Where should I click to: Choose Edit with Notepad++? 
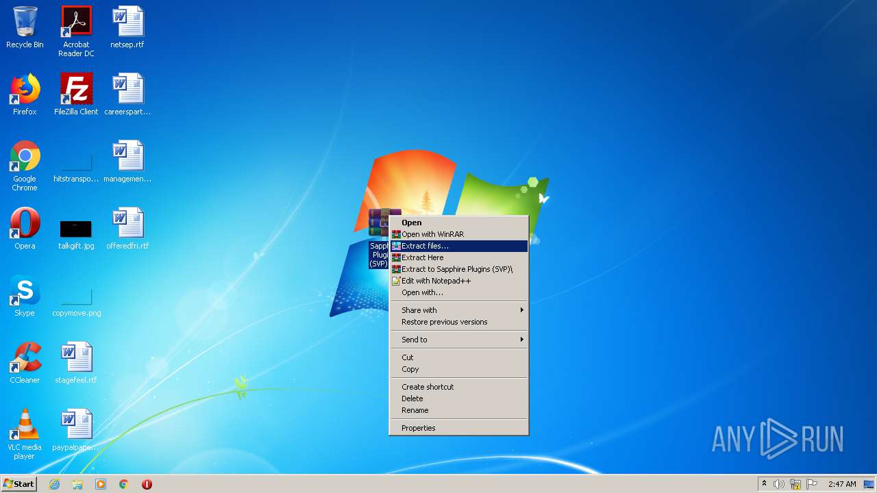pos(458,281)
